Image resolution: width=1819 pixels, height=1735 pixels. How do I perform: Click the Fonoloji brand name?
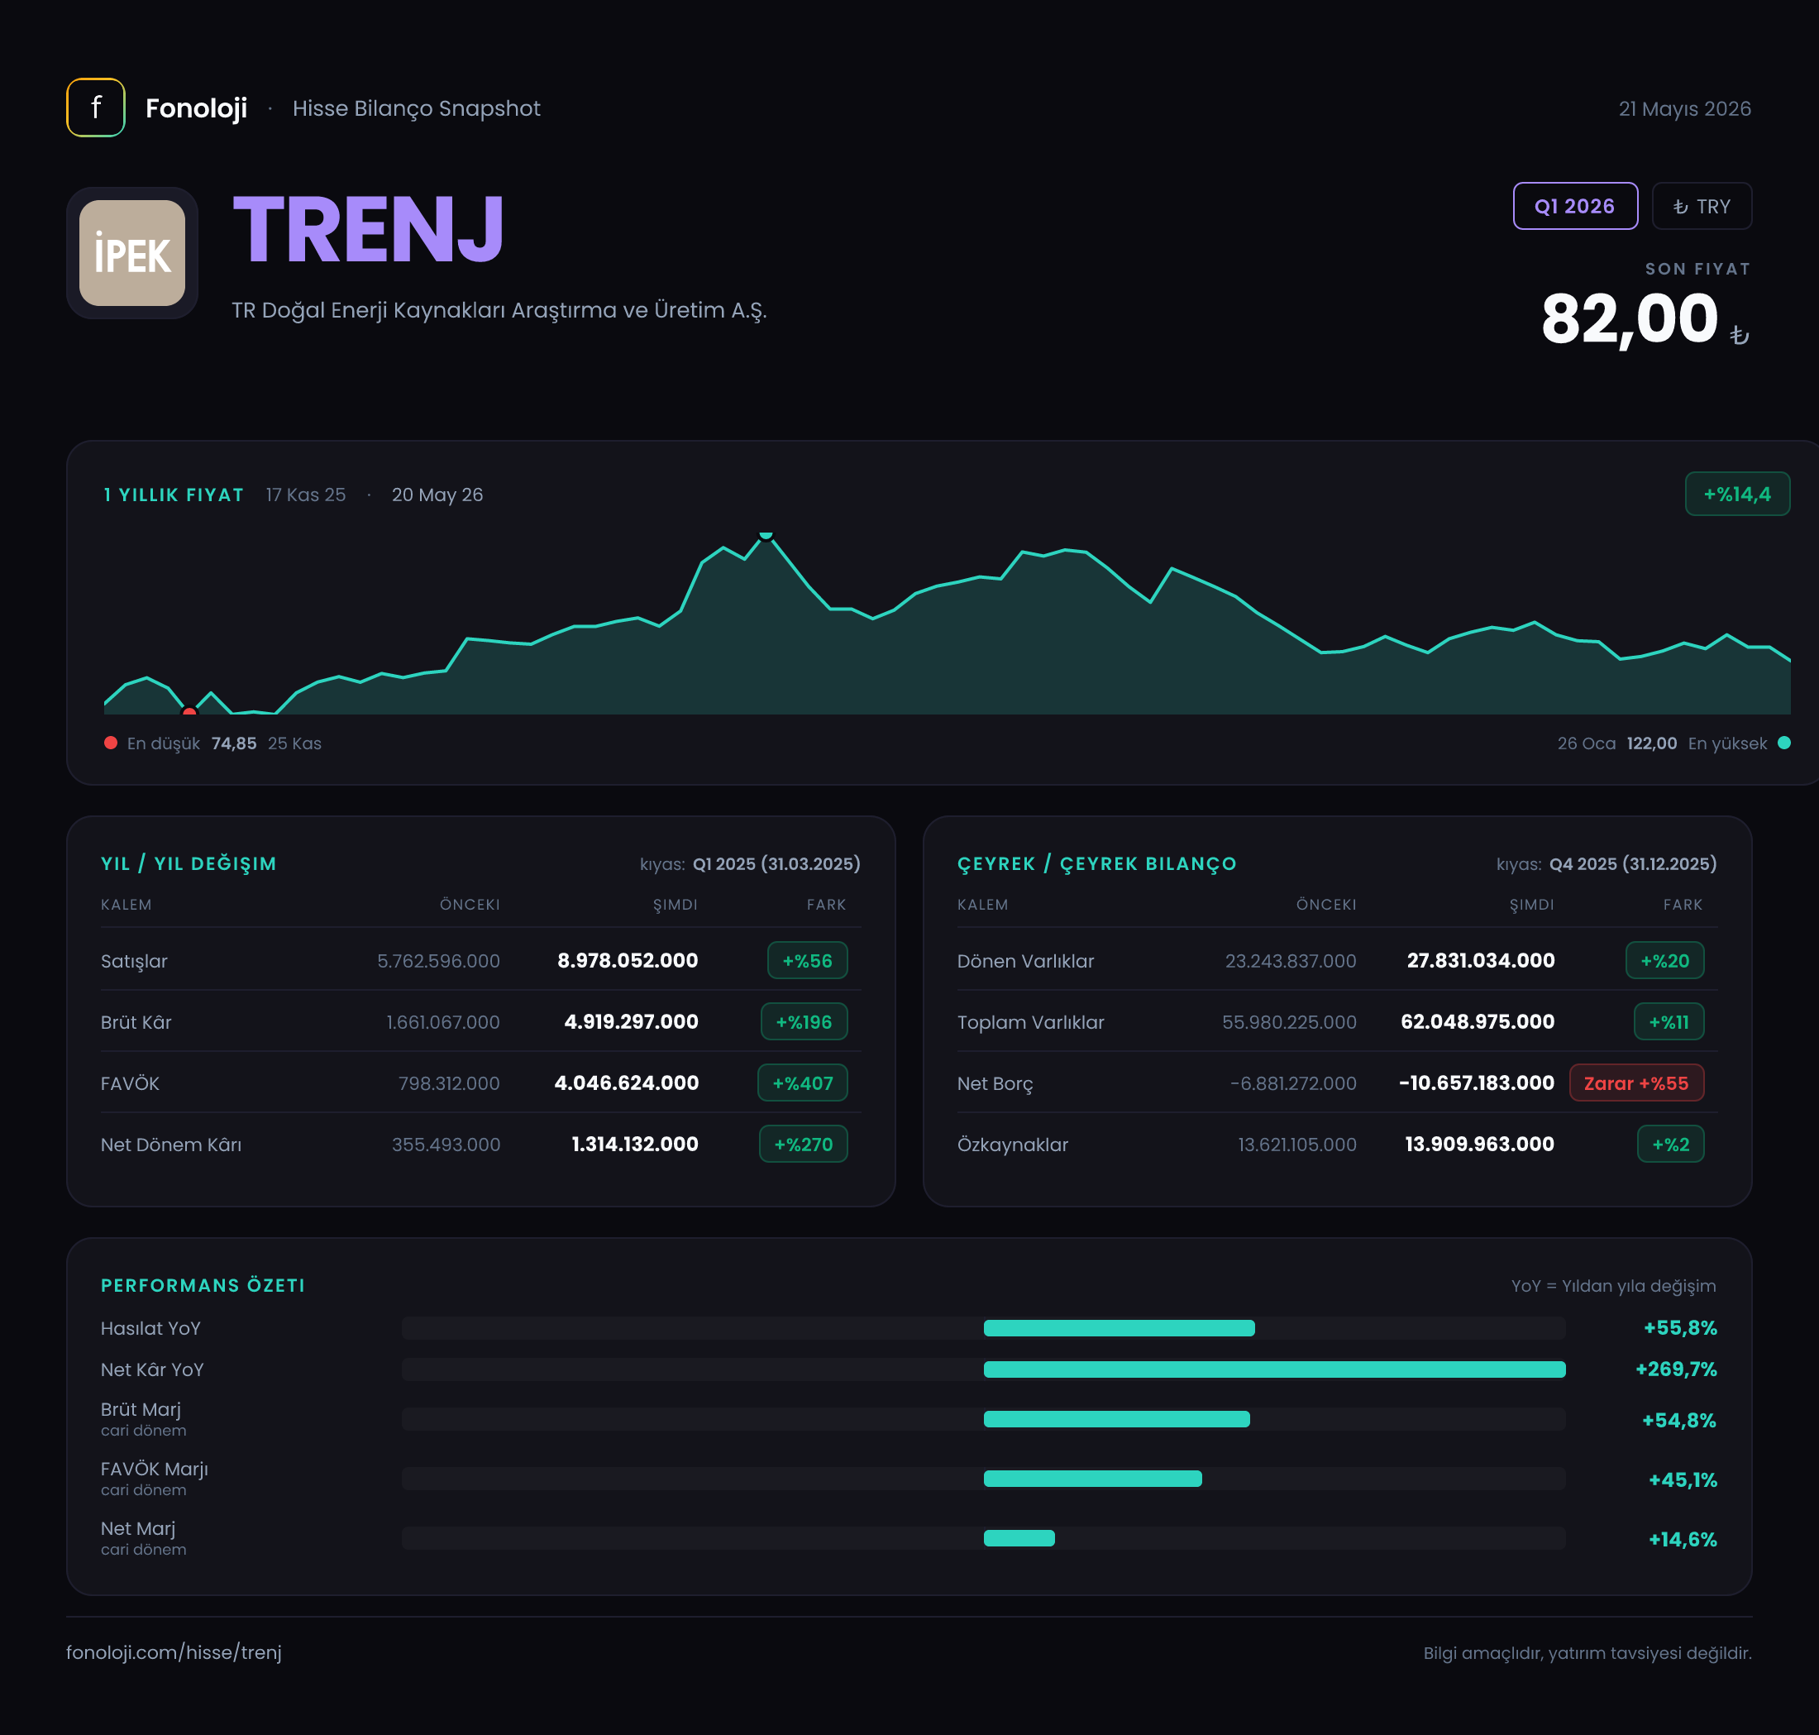[196, 108]
